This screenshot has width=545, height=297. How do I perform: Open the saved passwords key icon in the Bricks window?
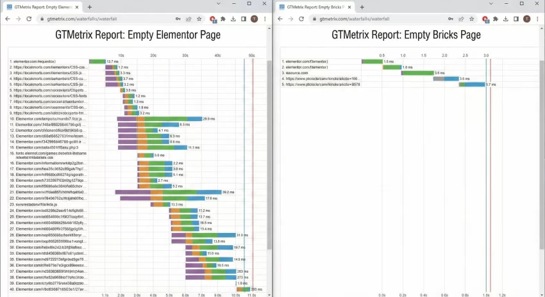(x=451, y=19)
